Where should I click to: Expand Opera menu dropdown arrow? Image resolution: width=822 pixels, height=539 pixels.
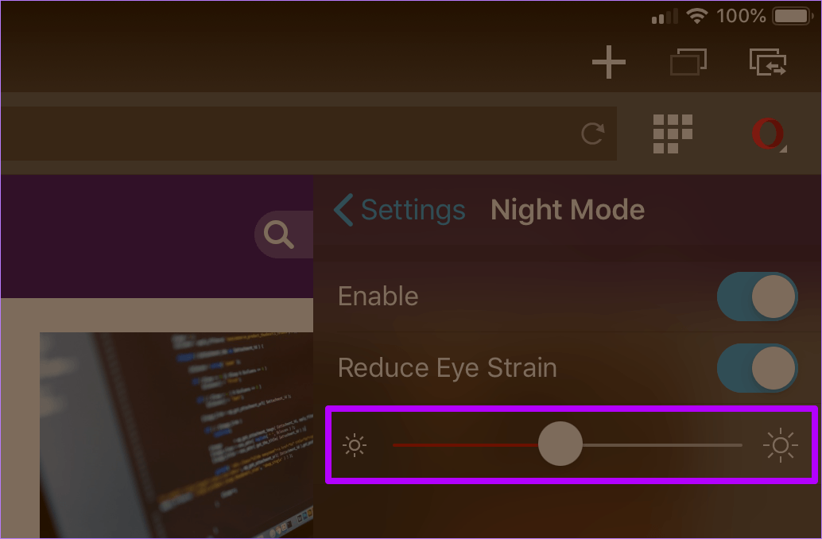pyautogui.click(x=784, y=149)
